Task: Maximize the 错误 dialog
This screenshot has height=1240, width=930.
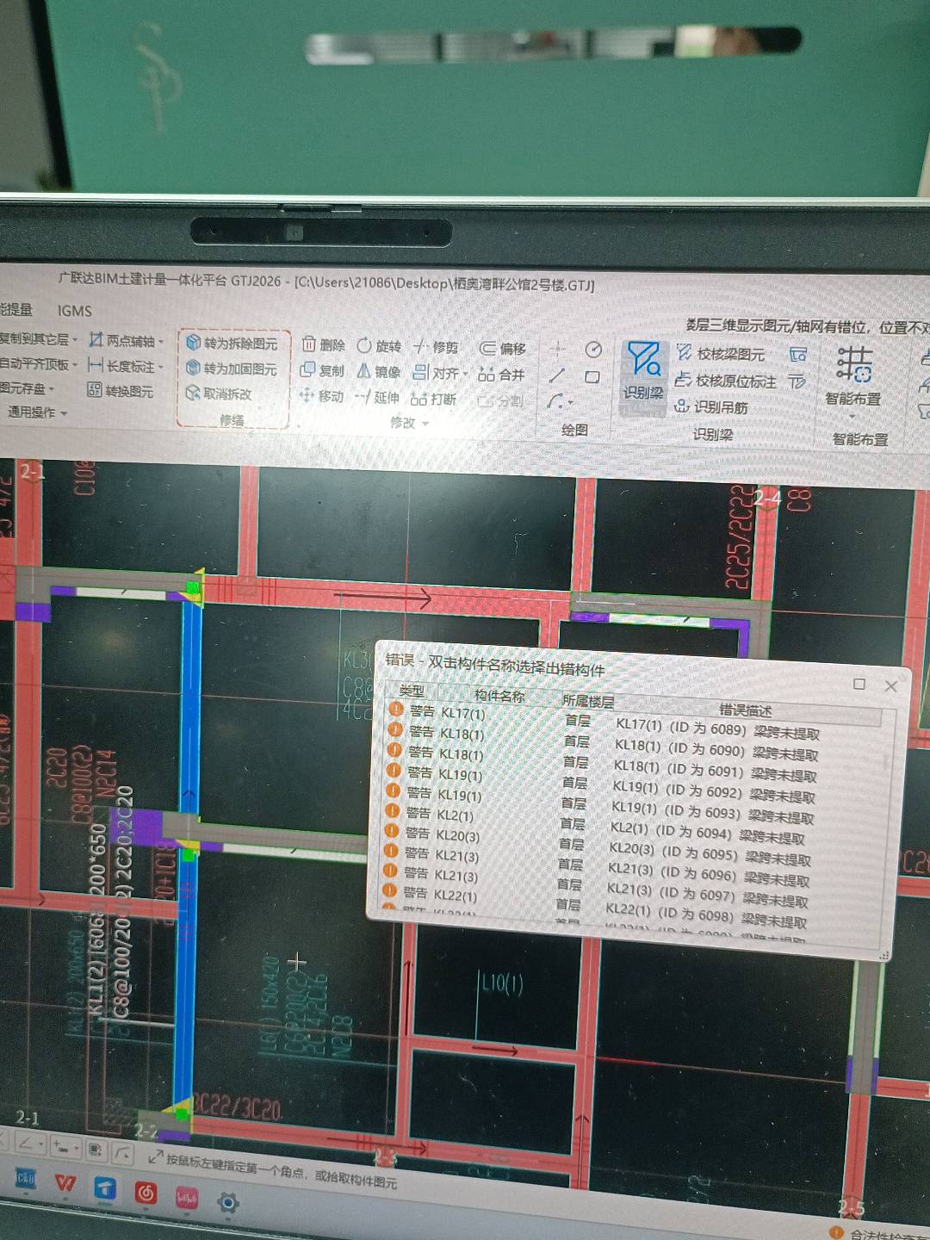Action: click(859, 684)
